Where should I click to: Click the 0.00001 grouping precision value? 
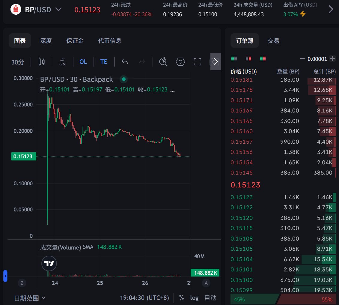coord(317,59)
